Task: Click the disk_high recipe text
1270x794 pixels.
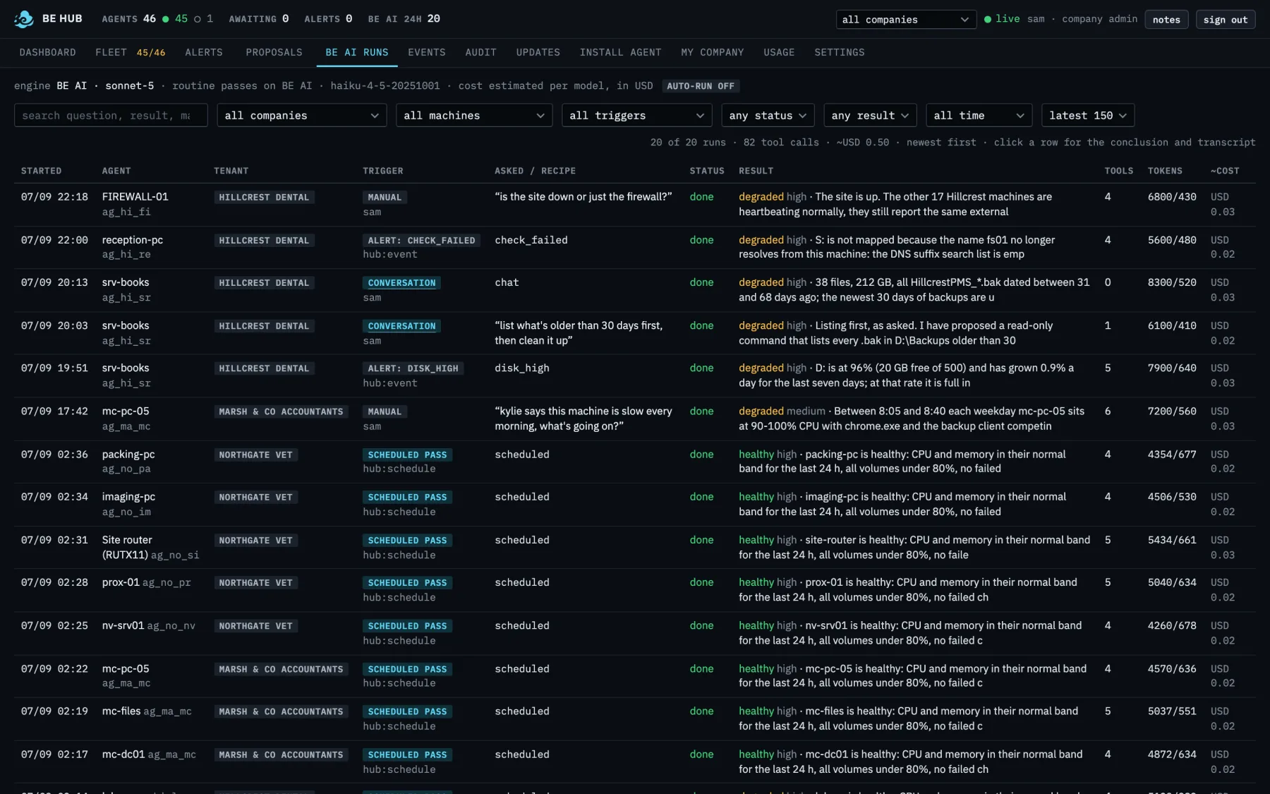Action: click(x=521, y=368)
